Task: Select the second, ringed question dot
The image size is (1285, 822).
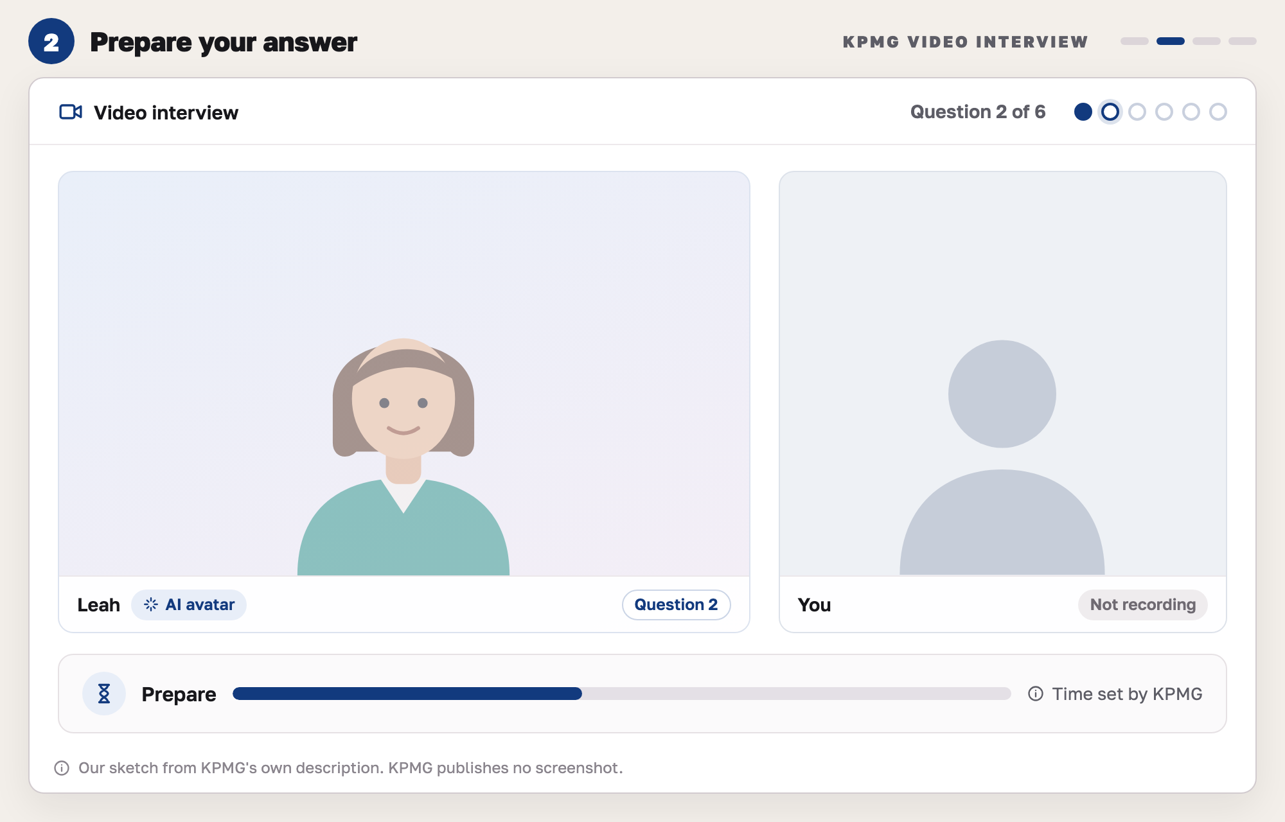Action: [x=1110, y=112]
